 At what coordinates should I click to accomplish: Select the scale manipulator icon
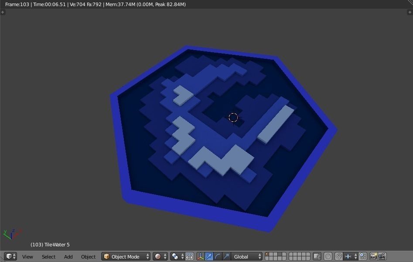[226, 256]
